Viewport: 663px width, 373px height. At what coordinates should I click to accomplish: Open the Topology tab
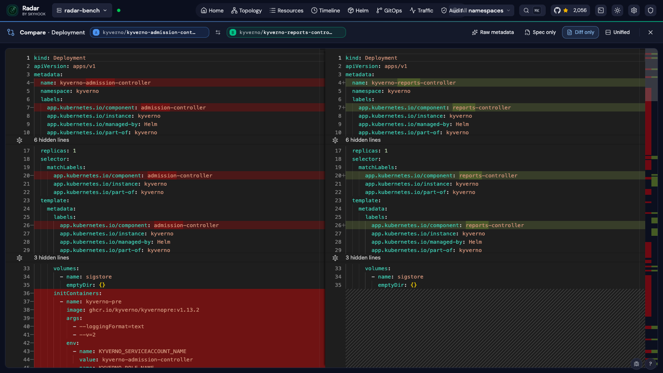pos(247,10)
